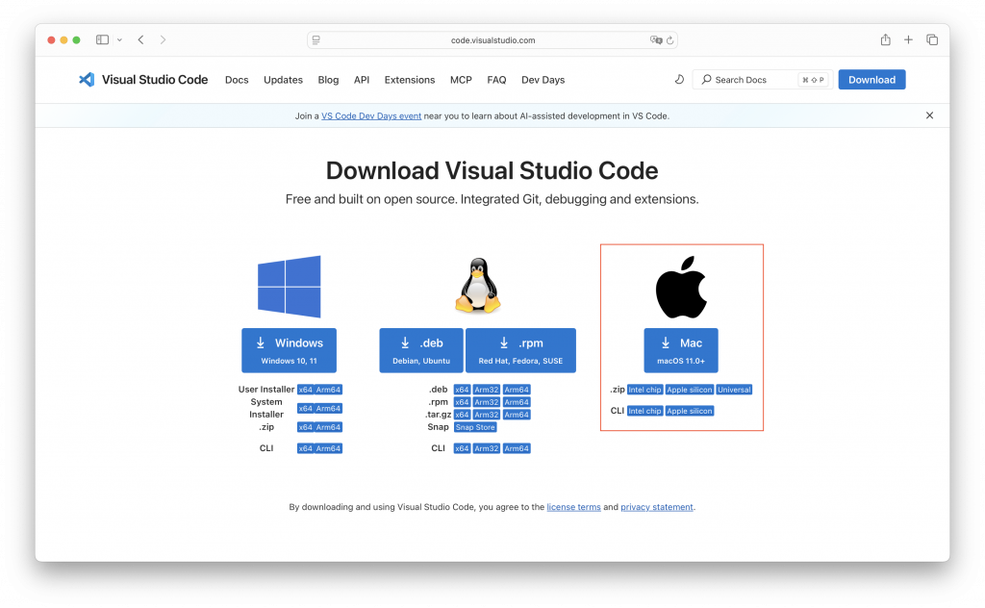This screenshot has width=985, height=608.
Task: Choose Linux .rpm Arm64 download
Action: 517,402
